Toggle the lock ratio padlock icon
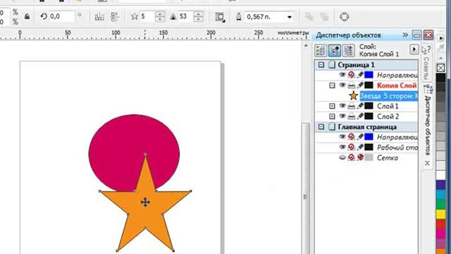Viewport: 451px width, 254px height. point(27,16)
